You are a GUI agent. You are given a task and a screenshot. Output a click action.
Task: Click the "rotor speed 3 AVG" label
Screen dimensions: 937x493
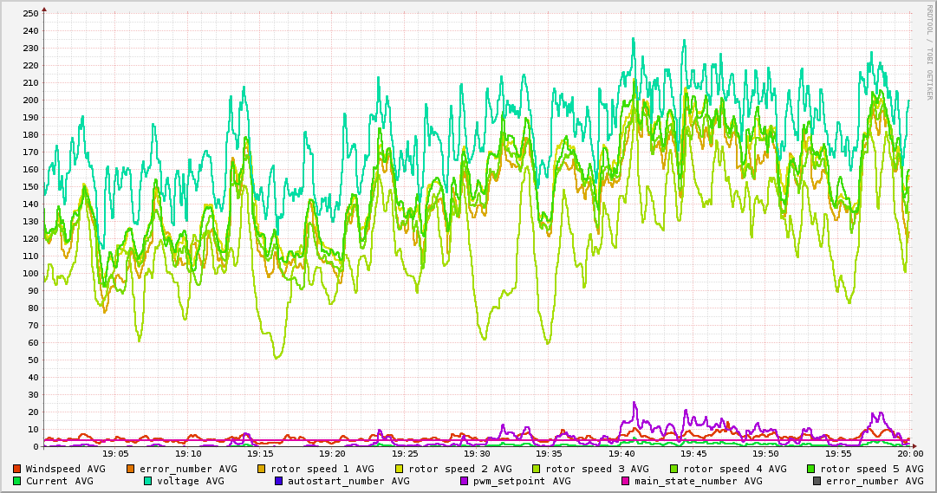[597, 469]
